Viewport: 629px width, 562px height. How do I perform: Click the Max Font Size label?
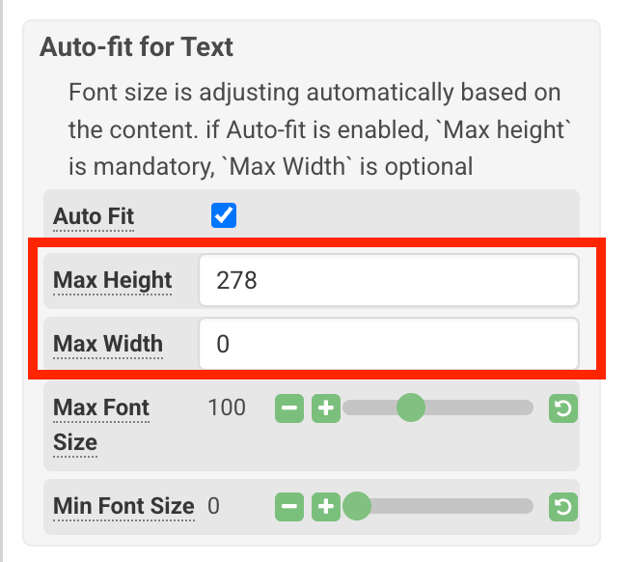(x=101, y=425)
